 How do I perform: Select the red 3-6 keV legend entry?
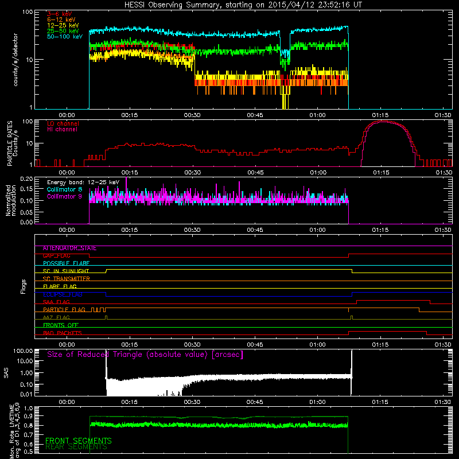click(x=60, y=14)
